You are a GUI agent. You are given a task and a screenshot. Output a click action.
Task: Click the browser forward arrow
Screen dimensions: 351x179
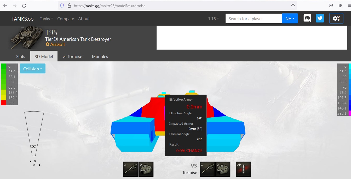pos(15,5)
